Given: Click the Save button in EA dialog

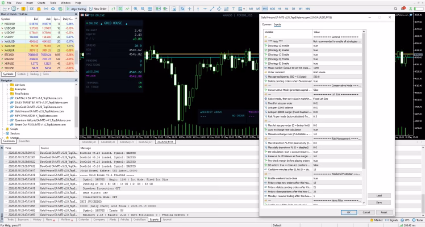Looking at the screenshot, I should (x=379, y=203).
